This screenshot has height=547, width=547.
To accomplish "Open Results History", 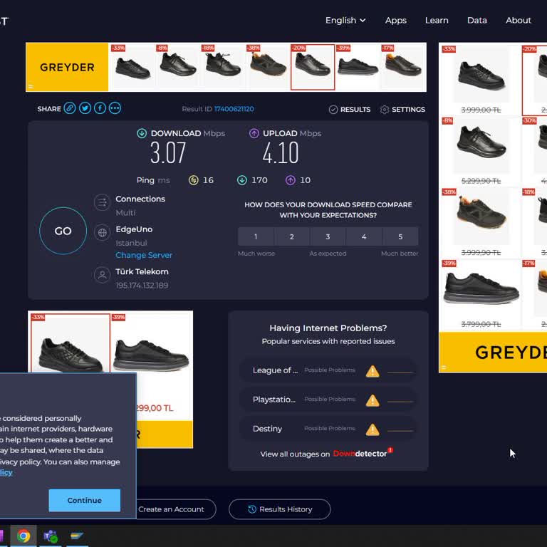I will (x=279, y=509).
